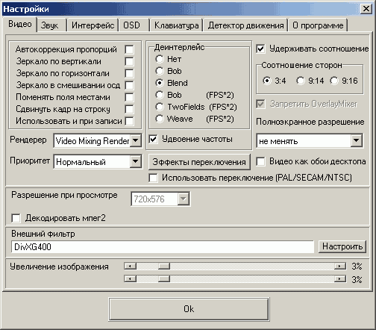Click the Эффекты переключения button

(199, 162)
